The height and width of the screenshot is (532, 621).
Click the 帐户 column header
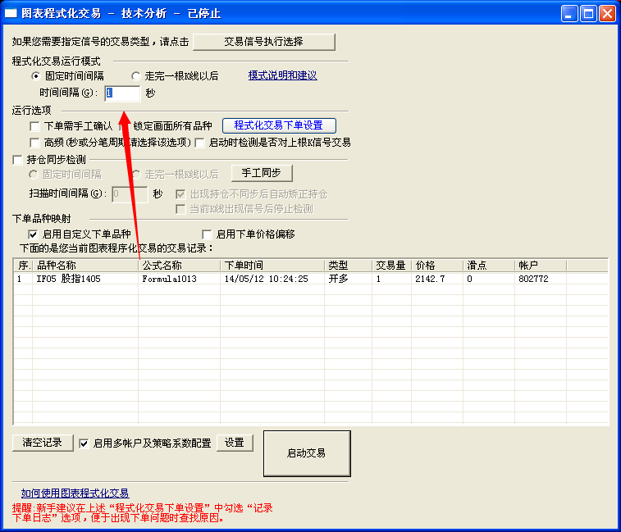pyautogui.click(x=541, y=266)
